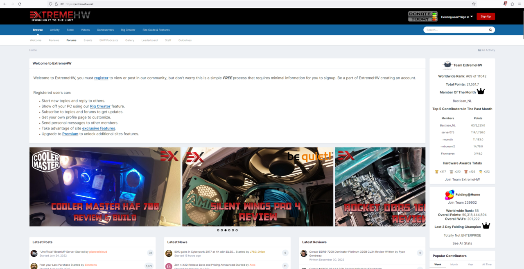Open the Leaderboard submenu item
The image size is (524, 269).
(149, 40)
